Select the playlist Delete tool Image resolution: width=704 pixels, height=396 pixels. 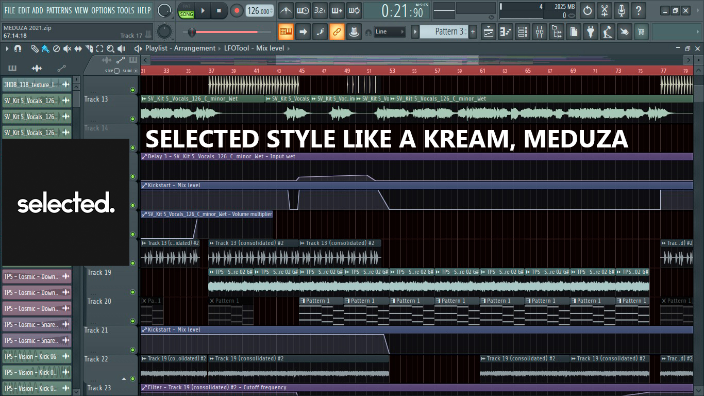pos(56,48)
